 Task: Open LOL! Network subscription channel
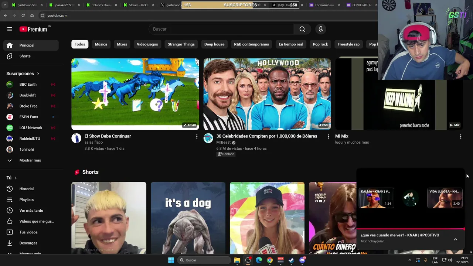pyautogui.click(x=31, y=128)
